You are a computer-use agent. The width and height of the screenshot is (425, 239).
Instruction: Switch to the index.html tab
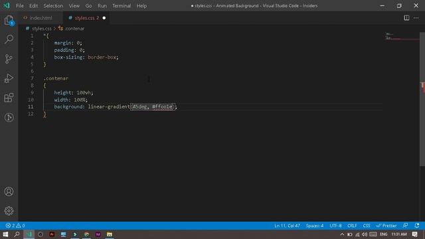[41, 18]
